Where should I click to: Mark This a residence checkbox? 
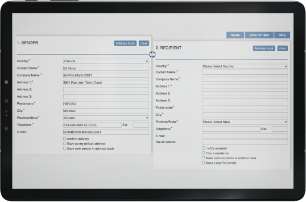click(203, 153)
